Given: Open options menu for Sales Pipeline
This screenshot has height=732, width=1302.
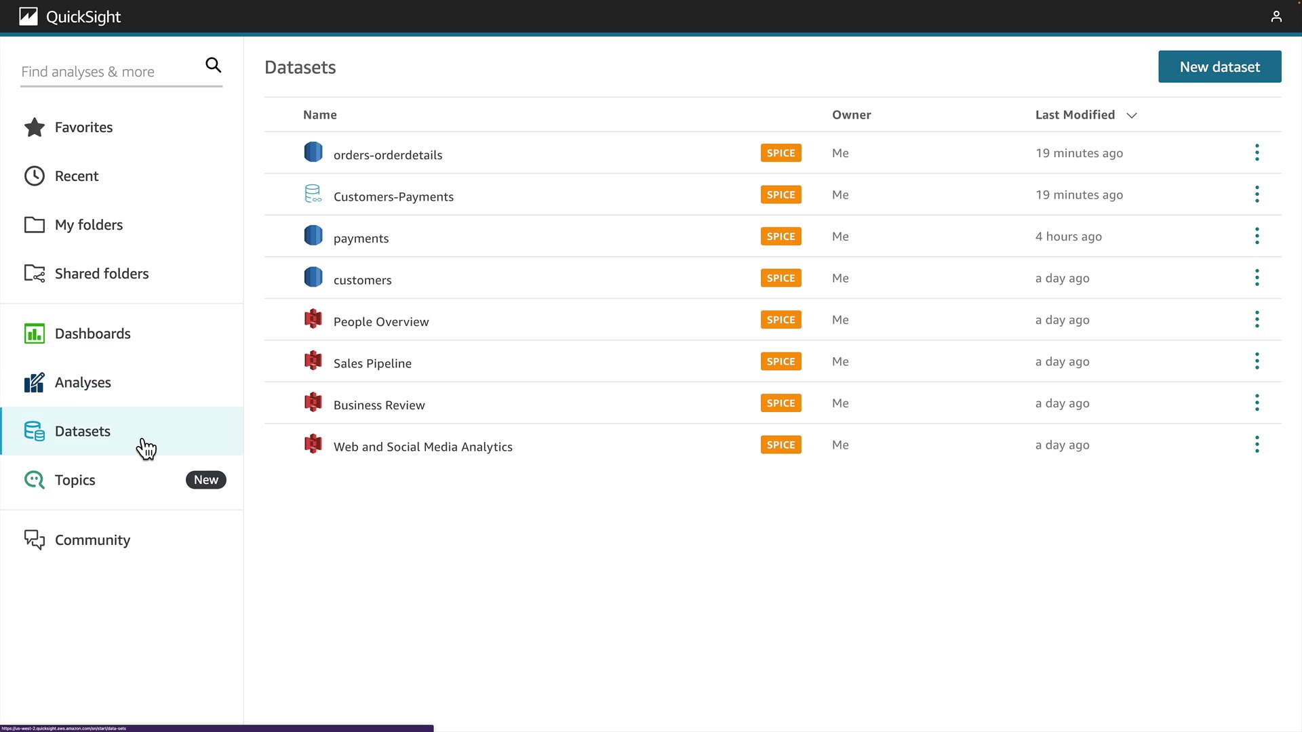Looking at the screenshot, I should click(x=1257, y=361).
